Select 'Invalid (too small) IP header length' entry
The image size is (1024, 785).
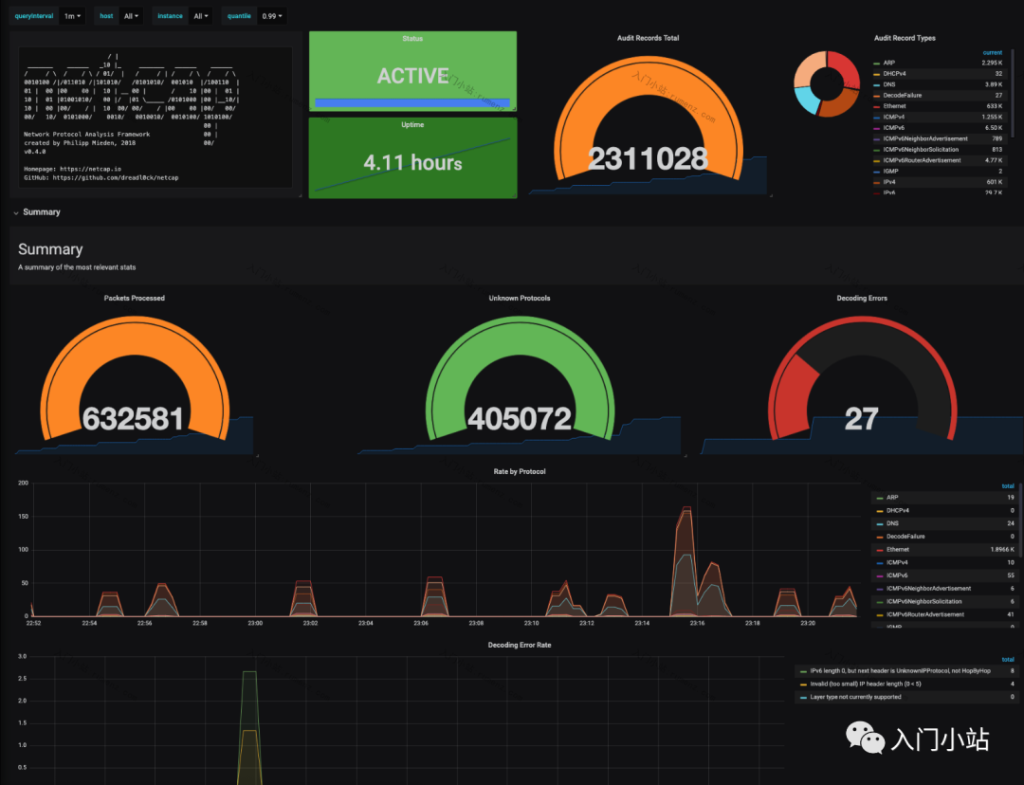[x=866, y=684]
